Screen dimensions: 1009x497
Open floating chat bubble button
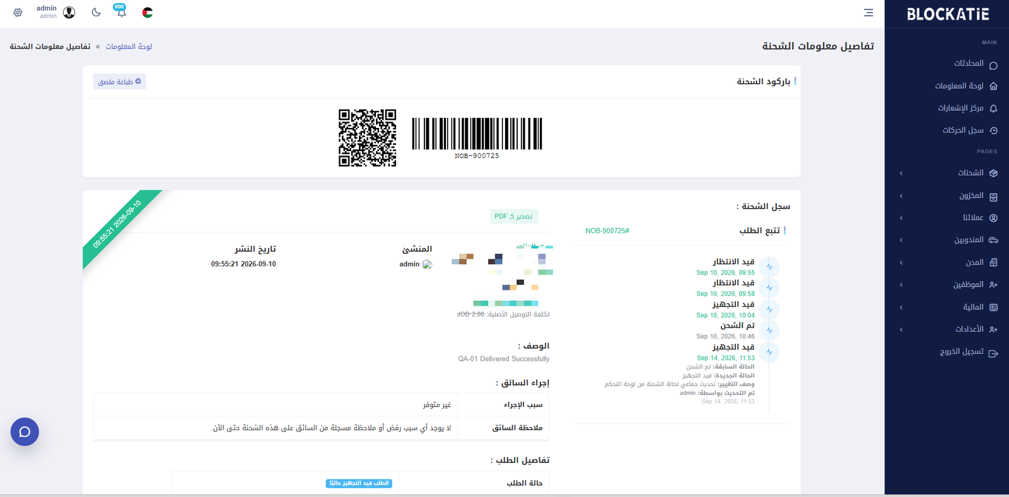[25, 431]
